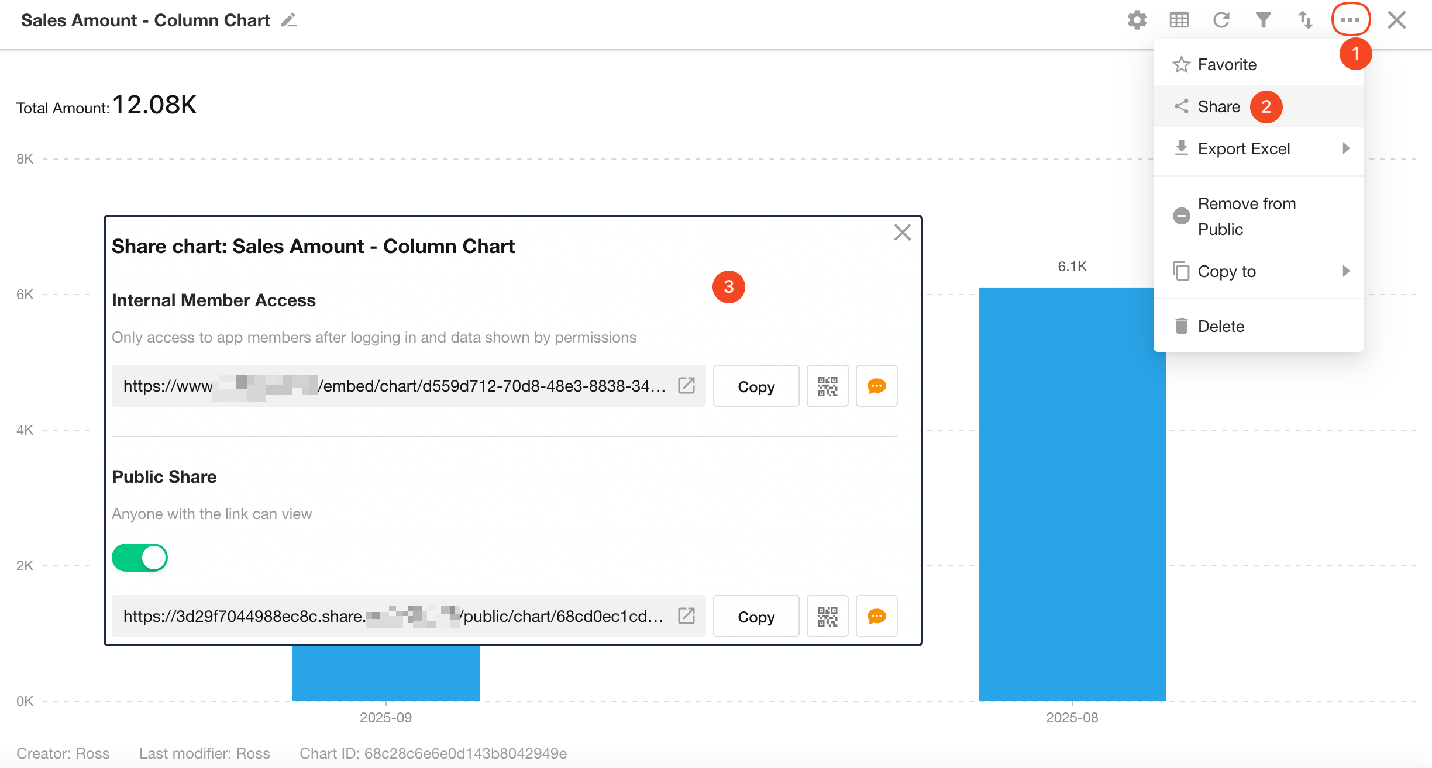Open chart settings gear icon
The width and height of the screenshot is (1432, 768).
pos(1137,20)
